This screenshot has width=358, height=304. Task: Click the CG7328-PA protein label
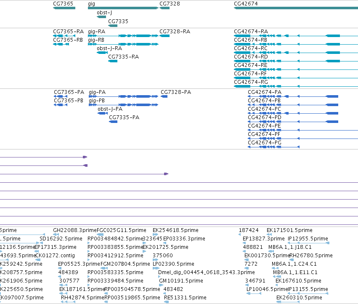(x=176, y=92)
